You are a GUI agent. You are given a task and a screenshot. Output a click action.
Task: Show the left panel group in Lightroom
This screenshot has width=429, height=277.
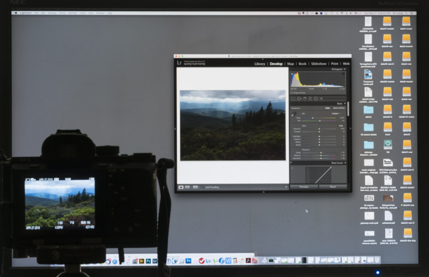coord(175,129)
